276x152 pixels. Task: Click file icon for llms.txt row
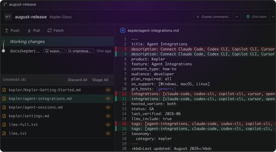(x=4, y=133)
